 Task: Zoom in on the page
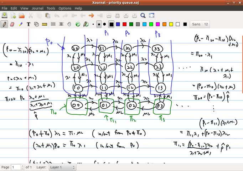[x=126, y=15]
